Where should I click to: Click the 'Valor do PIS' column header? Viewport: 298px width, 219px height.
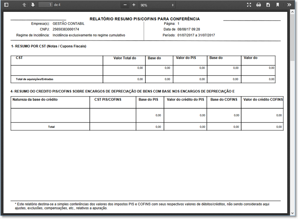pyautogui.click(x=186, y=58)
